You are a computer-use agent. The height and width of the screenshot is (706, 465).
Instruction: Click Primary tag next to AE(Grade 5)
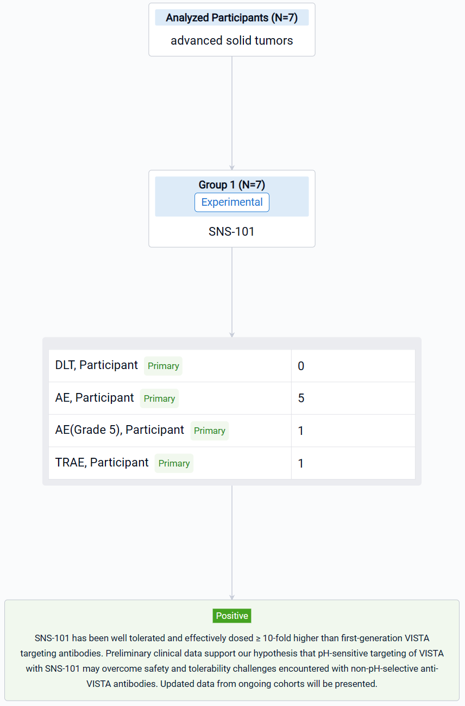click(x=209, y=431)
